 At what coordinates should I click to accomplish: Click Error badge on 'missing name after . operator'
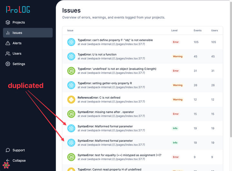click(x=176, y=114)
